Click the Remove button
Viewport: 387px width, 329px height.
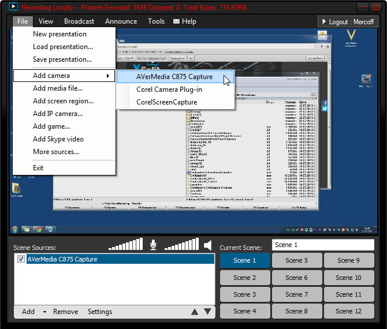pos(65,312)
